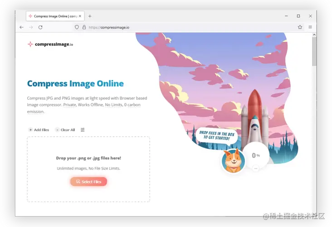The image size is (332, 227).
Task: Click the browser forward arrow
Action: [x=31, y=27]
